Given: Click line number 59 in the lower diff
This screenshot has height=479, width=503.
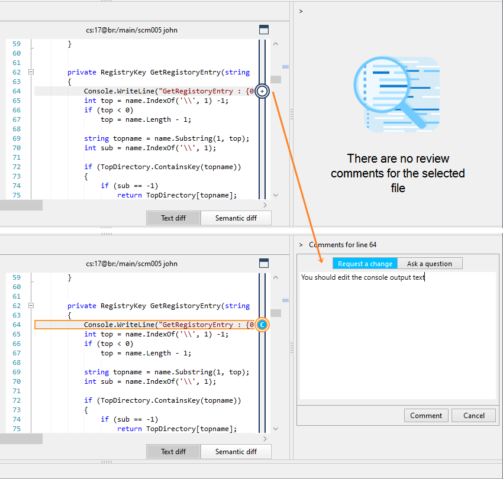Looking at the screenshot, I should coord(17,277).
